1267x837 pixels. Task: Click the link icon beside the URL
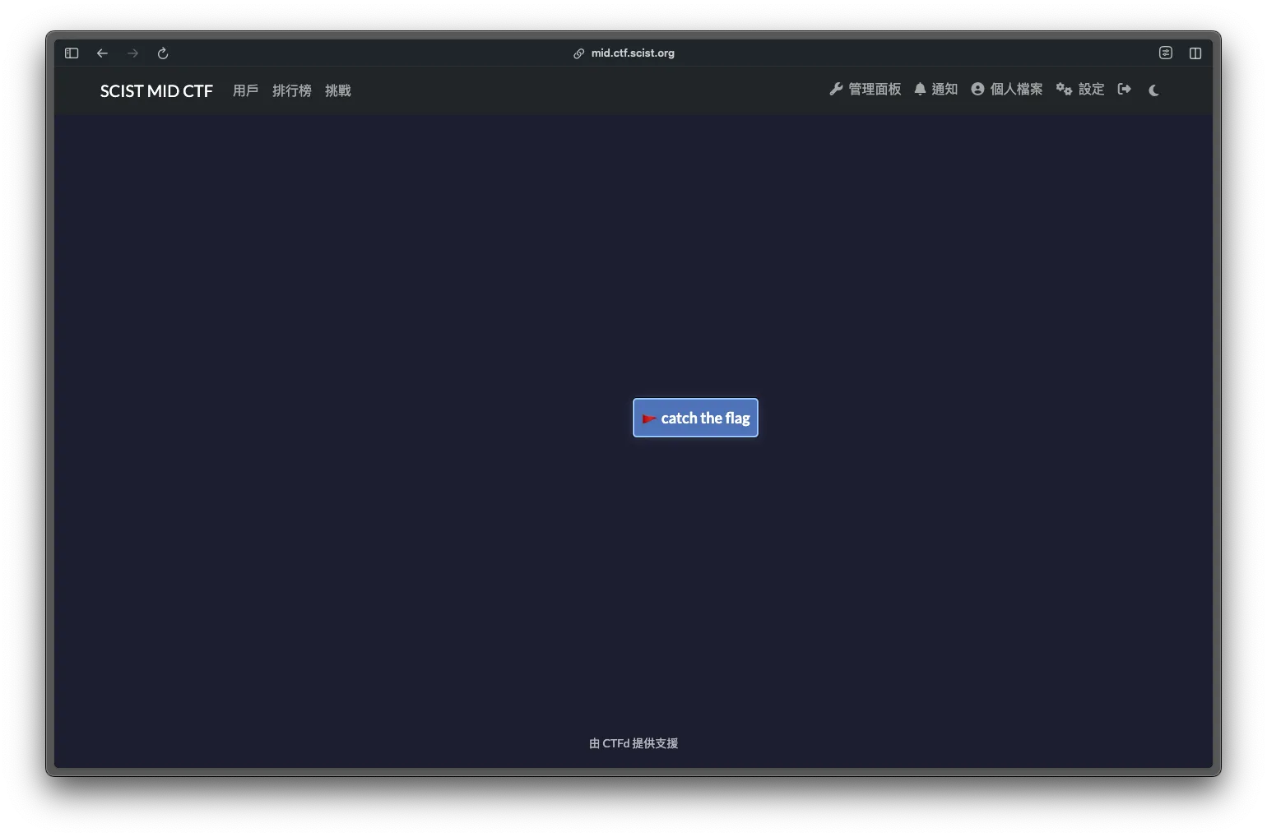tap(579, 53)
